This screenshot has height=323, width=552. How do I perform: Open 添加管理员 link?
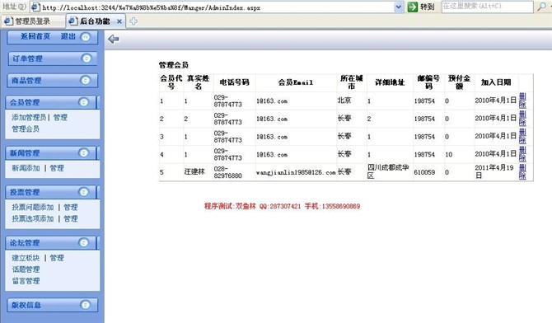click(29, 117)
